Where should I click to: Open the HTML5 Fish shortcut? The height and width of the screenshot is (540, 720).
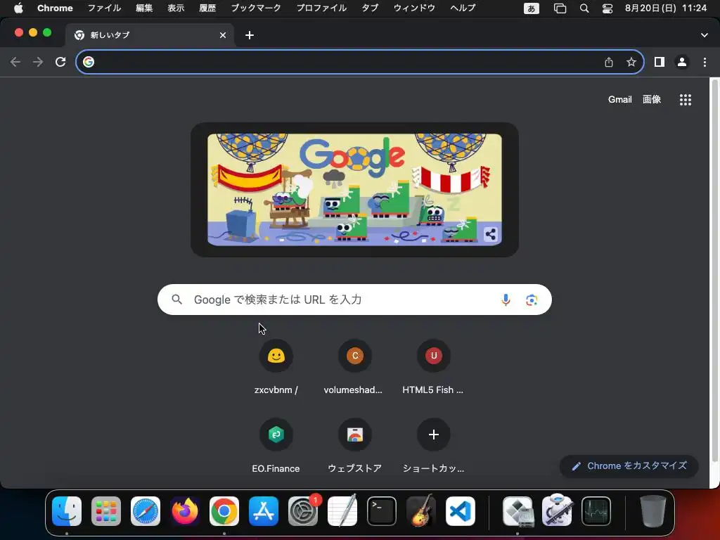[433, 367]
